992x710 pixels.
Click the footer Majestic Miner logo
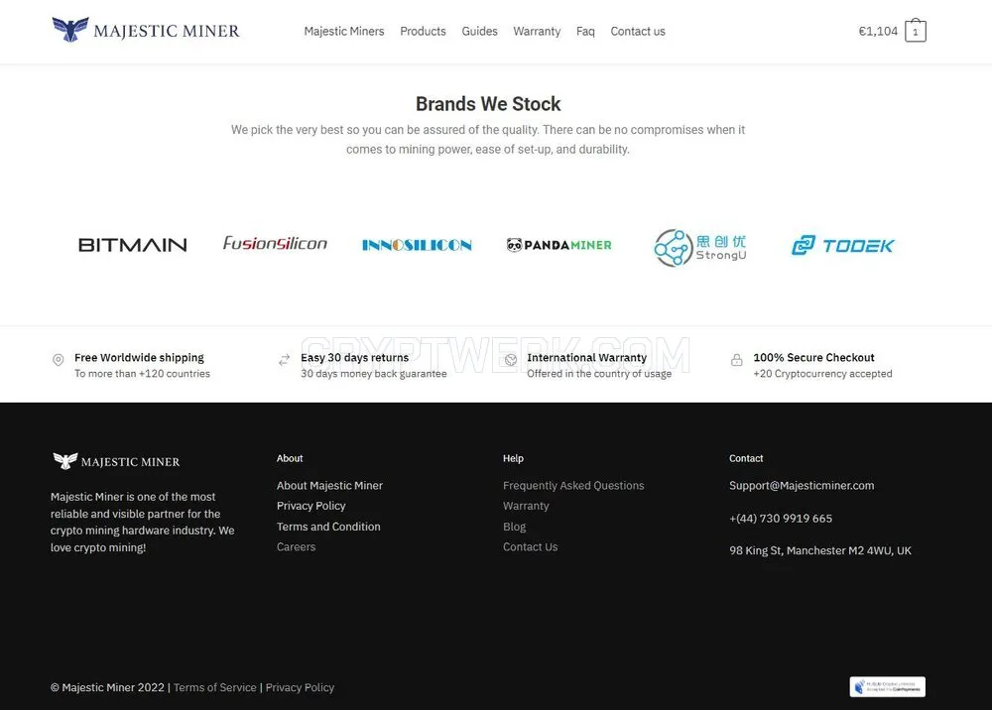click(x=116, y=461)
